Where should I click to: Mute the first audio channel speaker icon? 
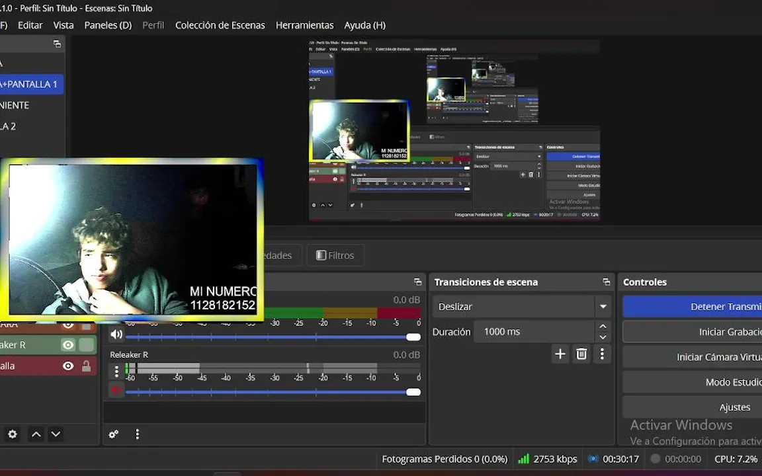(116, 335)
